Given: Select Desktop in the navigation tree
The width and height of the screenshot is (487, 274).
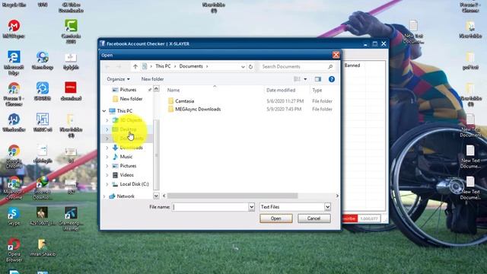Looking at the screenshot, I should click(128, 129).
